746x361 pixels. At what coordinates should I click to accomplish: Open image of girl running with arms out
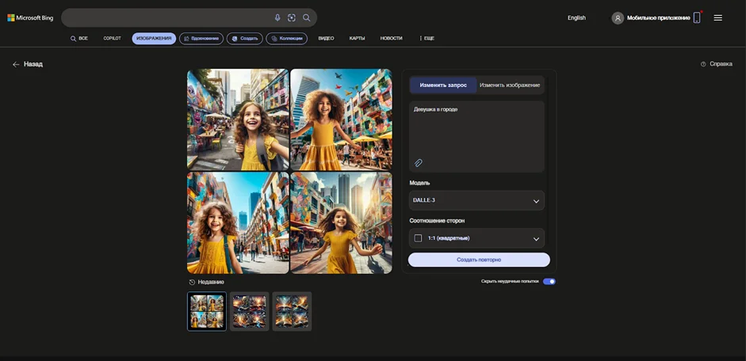(x=341, y=222)
